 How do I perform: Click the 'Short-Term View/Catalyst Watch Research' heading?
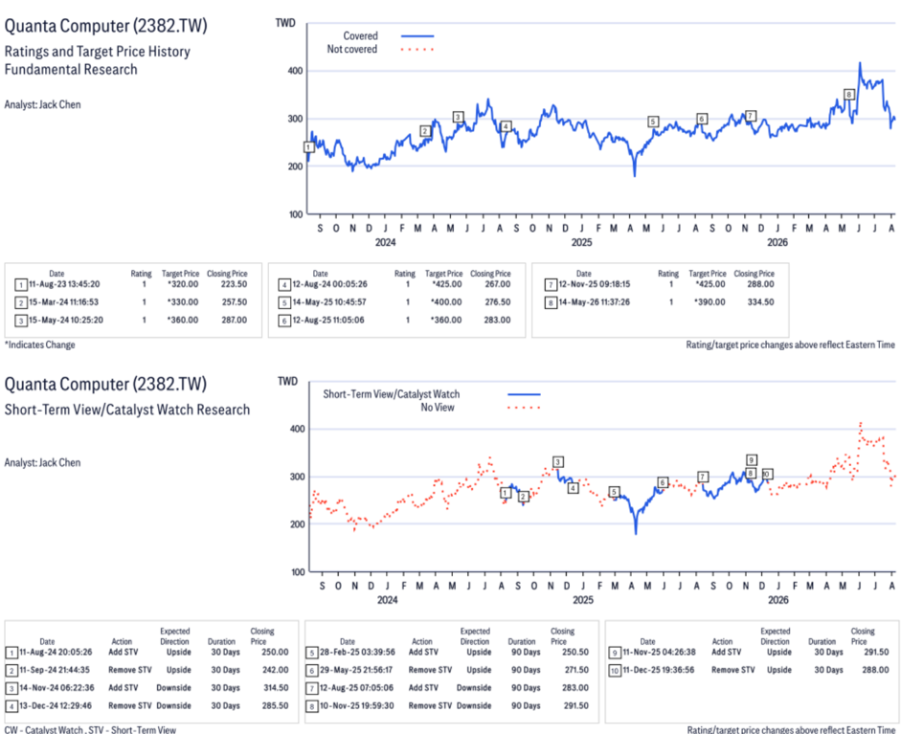pos(127,410)
